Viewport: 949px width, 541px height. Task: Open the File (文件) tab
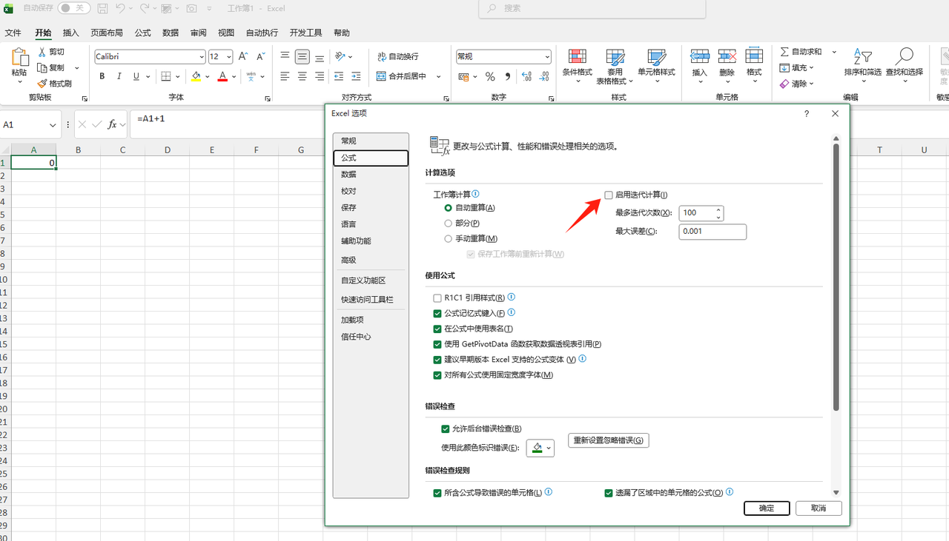13,33
